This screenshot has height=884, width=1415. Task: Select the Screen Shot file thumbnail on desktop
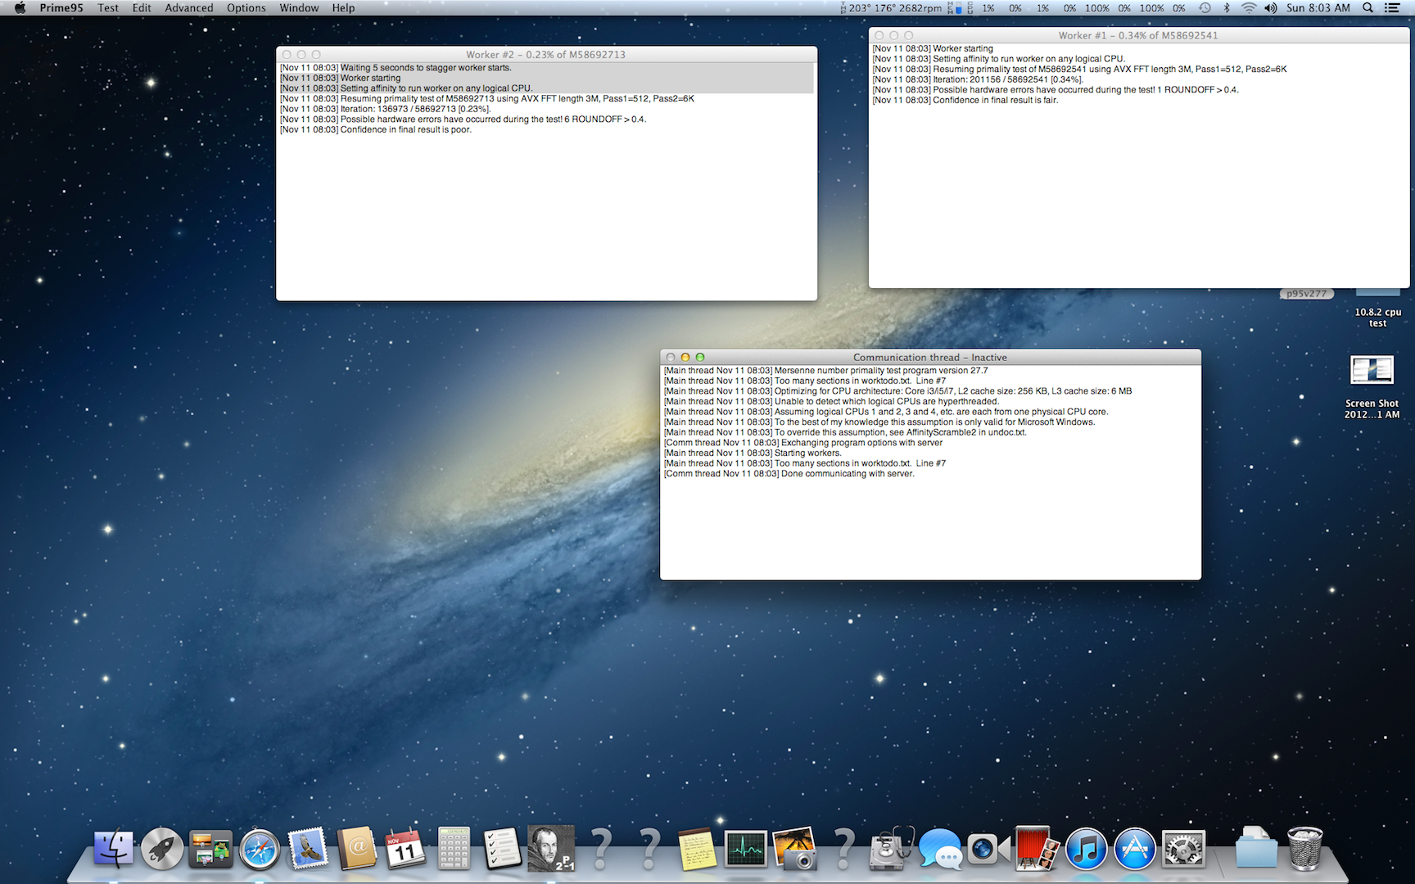(x=1372, y=371)
